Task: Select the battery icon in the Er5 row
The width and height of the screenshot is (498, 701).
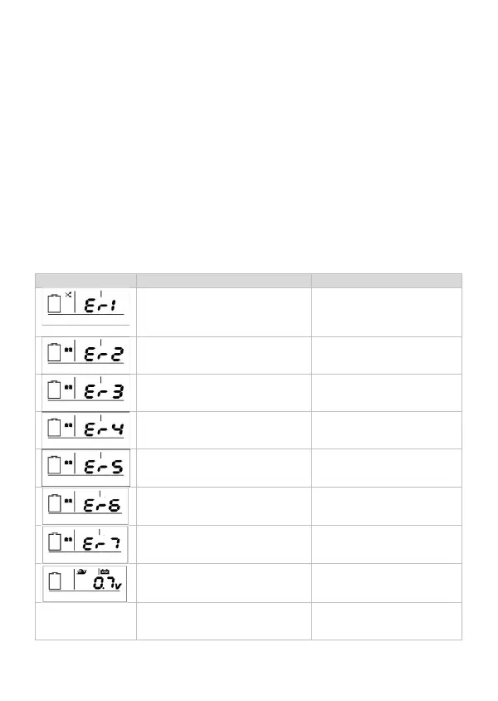Action: coord(55,467)
